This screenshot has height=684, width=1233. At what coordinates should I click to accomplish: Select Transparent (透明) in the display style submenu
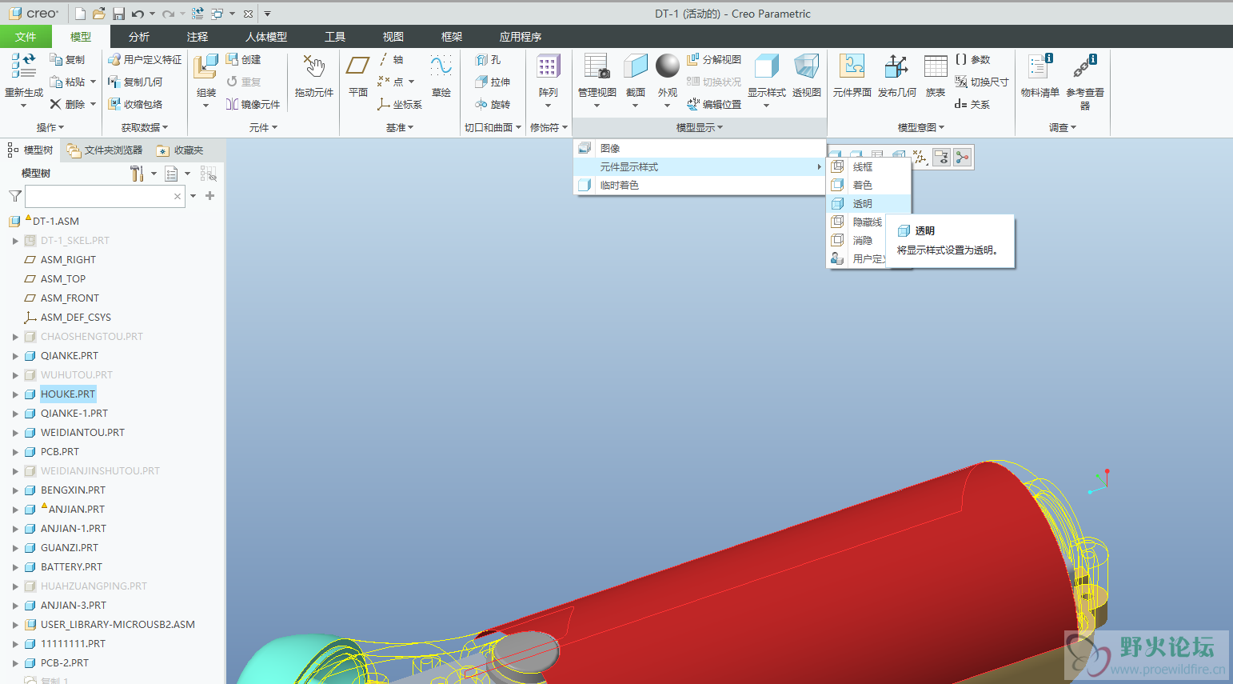[x=869, y=204]
